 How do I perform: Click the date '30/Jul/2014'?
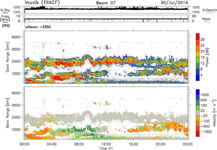pos(174,3)
